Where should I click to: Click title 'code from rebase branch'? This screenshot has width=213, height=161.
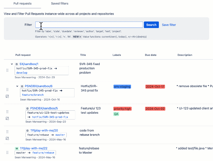coord(89,133)
